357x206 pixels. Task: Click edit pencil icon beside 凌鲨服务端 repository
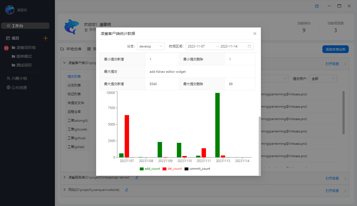click(137, 177)
